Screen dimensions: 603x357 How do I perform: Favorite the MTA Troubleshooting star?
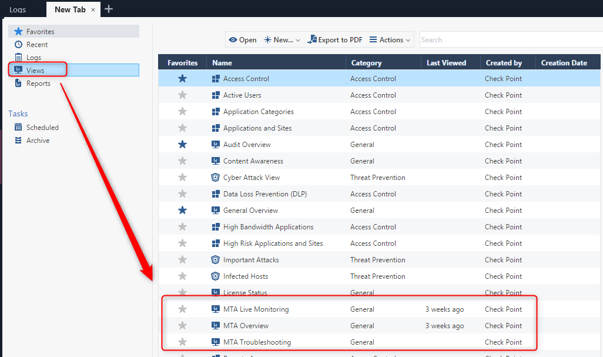(x=182, y=342)
